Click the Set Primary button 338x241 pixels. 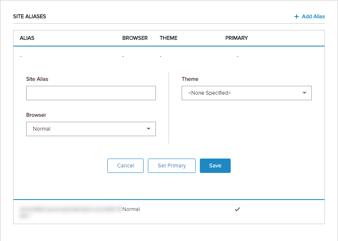[172, 166]
